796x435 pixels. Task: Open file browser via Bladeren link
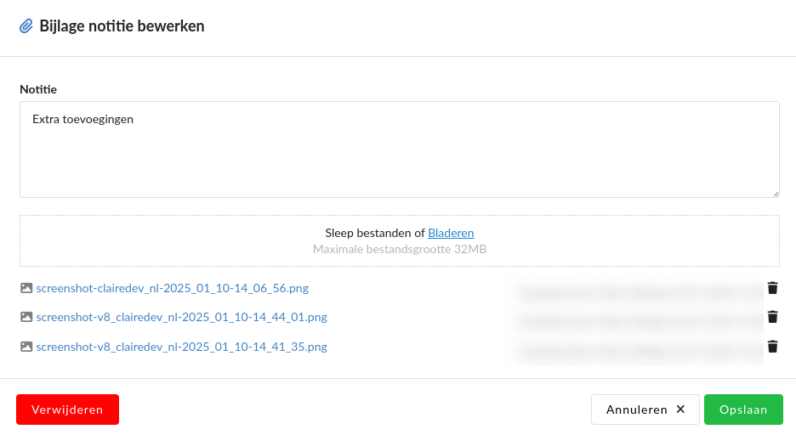(x=451, y=233)
